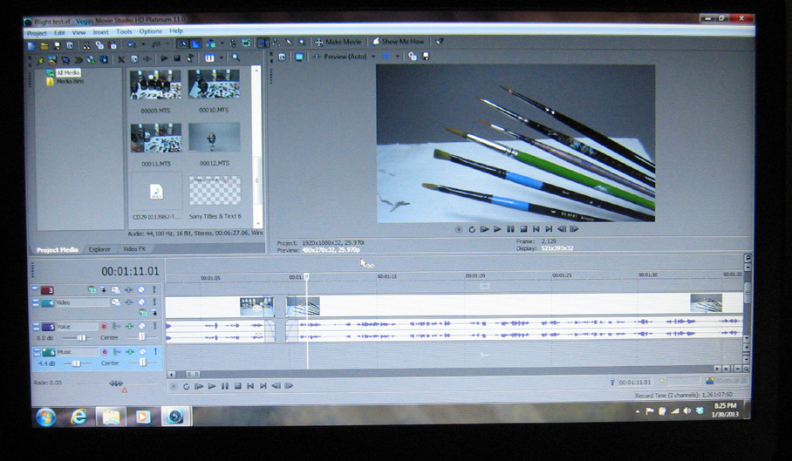Switch to the Video FX tab
Image resolution: width=792 pixels, height=461 pixels.
pyautogui.click(x=133, y=249)
